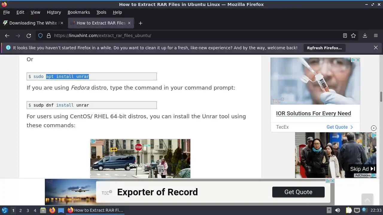
Task: Click the TecEx advertiser name in sidebar ad
Action: click(x=282, y=127)
